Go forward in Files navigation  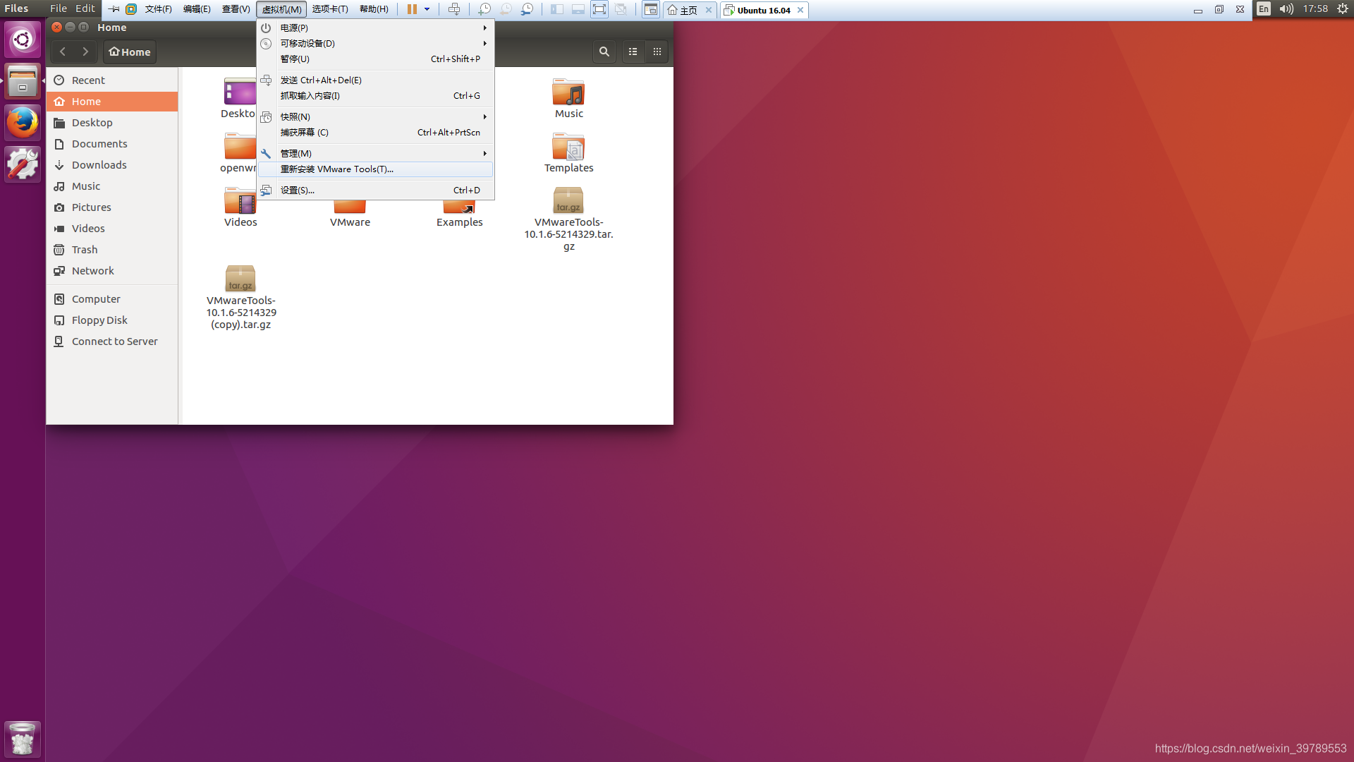85,52
